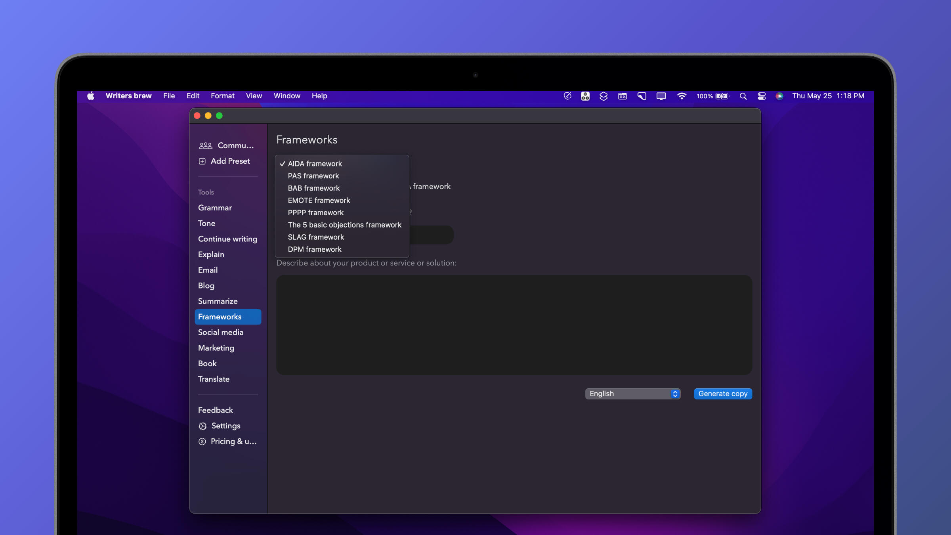Open the Writers brew app menu
This screenshot has width=951, height=535.
click(128, 96)
